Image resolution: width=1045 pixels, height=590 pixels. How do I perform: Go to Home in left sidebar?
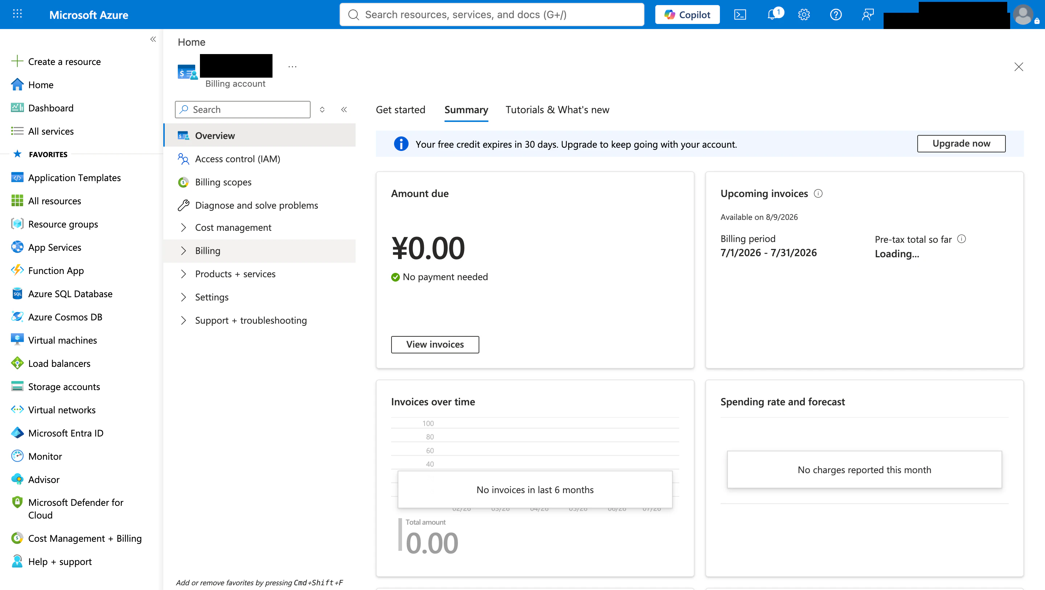tap(41, 85)
